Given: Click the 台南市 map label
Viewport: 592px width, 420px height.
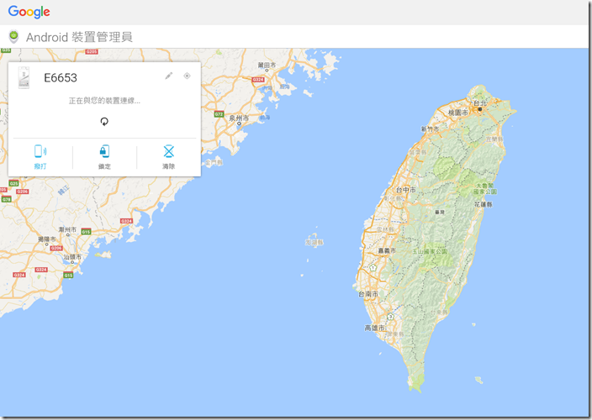Looking at the screenshot, I should click(368, 294).
